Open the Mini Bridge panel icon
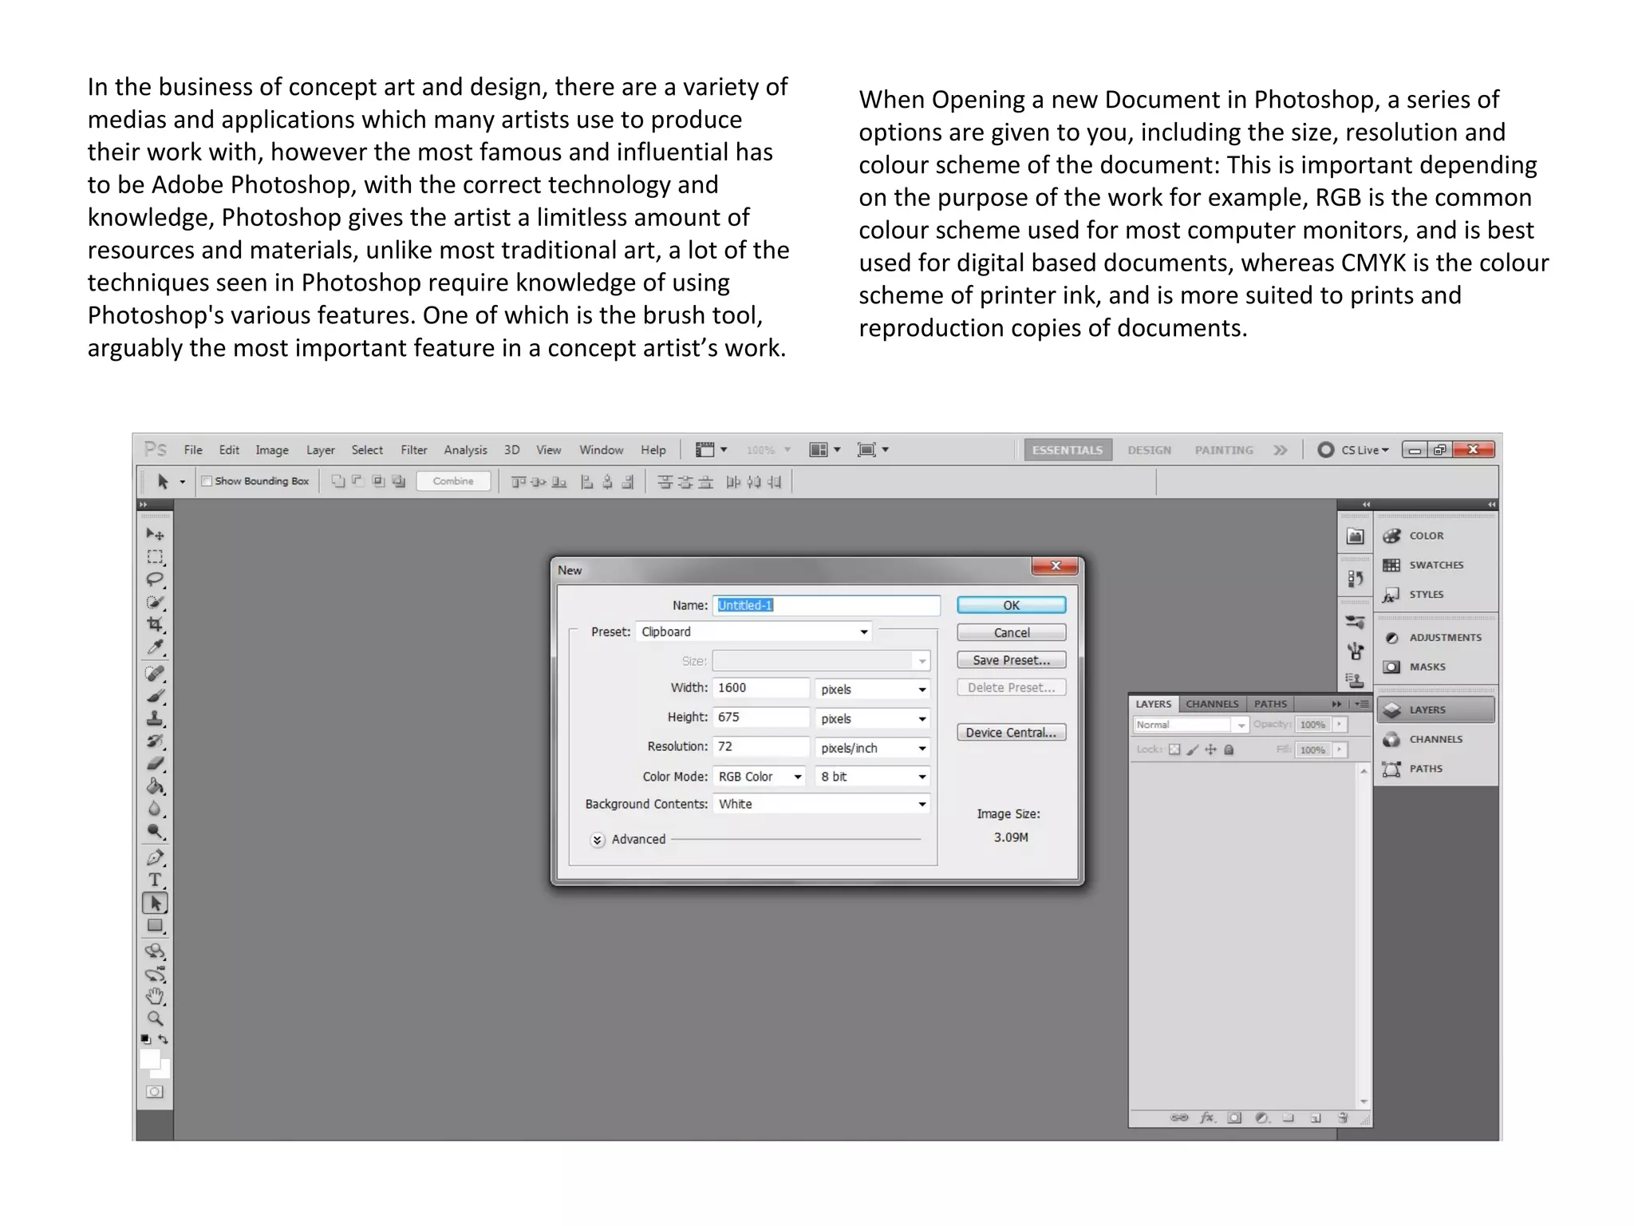This screenshot has height=1226, width=1634. (x=1355, y=536)
